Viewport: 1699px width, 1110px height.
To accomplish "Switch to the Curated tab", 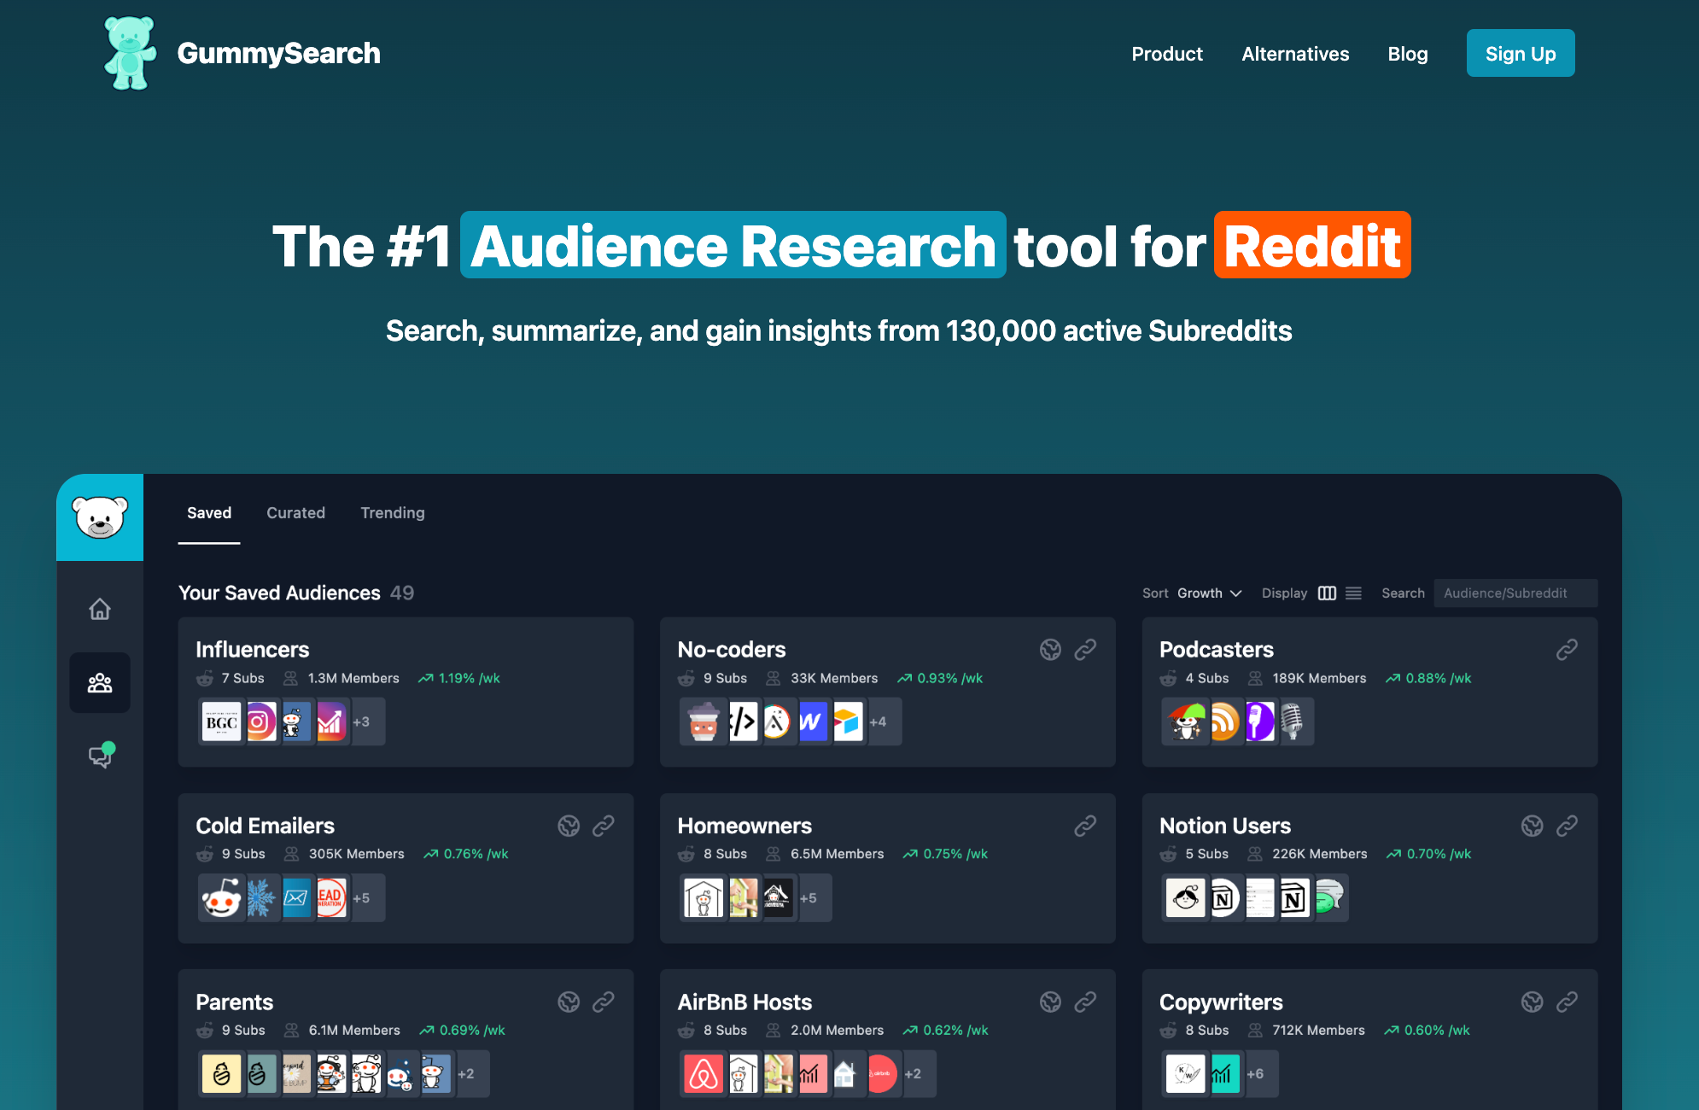I will coord(295,513).
